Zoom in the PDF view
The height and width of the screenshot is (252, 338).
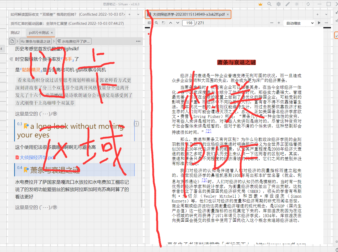coord(279,23)
